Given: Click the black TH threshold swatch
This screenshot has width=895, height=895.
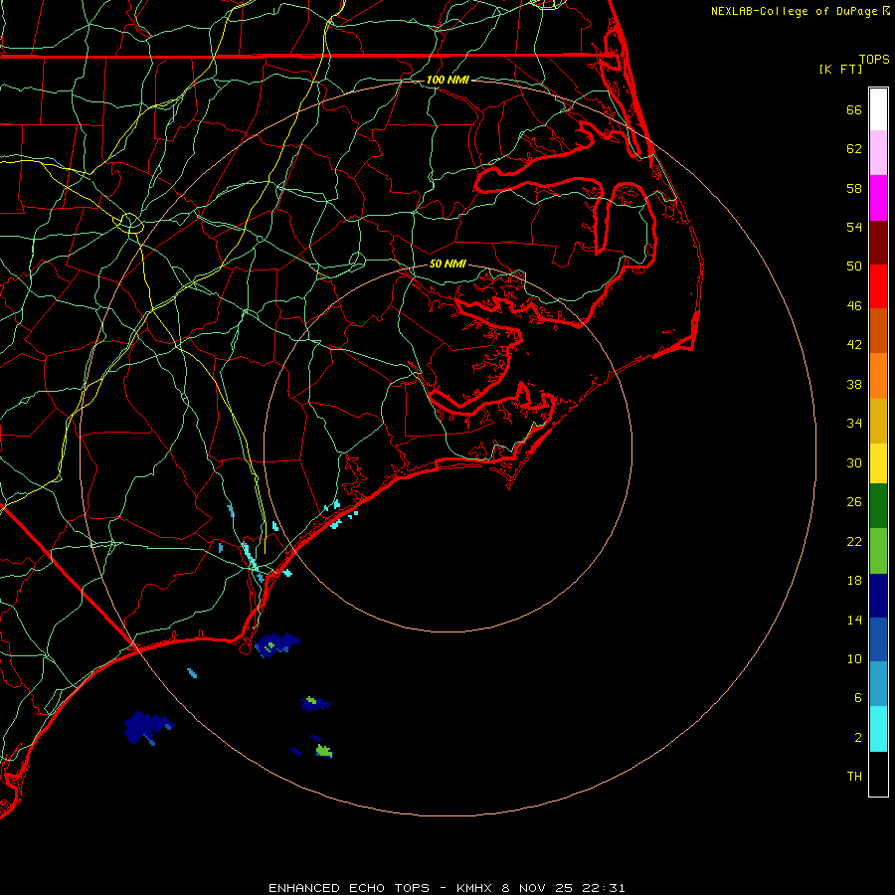Looking at the screenshot, I should coord(878,773).
